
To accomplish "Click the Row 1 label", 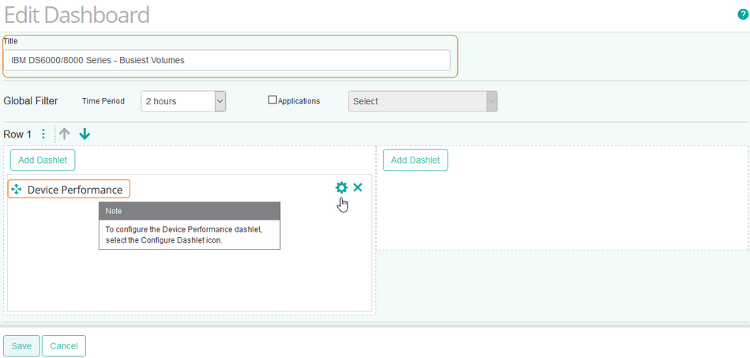I will (x=18, y=134).
